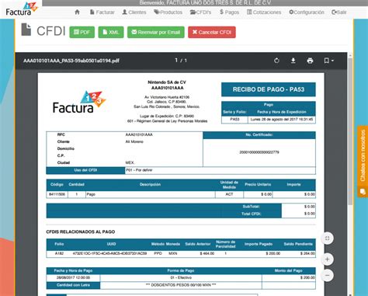
Task: Click client name Ali Moreno
Action: 134,141
